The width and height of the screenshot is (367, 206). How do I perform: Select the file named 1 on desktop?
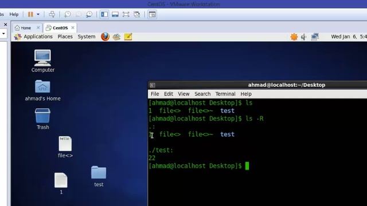click(x=61, y=184)
